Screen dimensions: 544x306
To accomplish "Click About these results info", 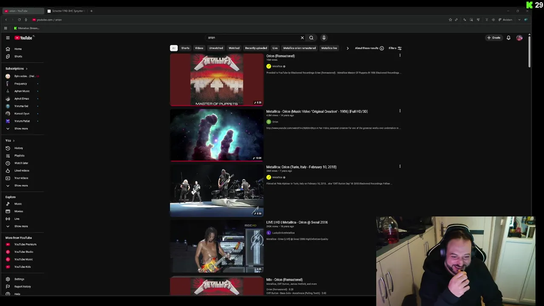I will pos(369,48).
